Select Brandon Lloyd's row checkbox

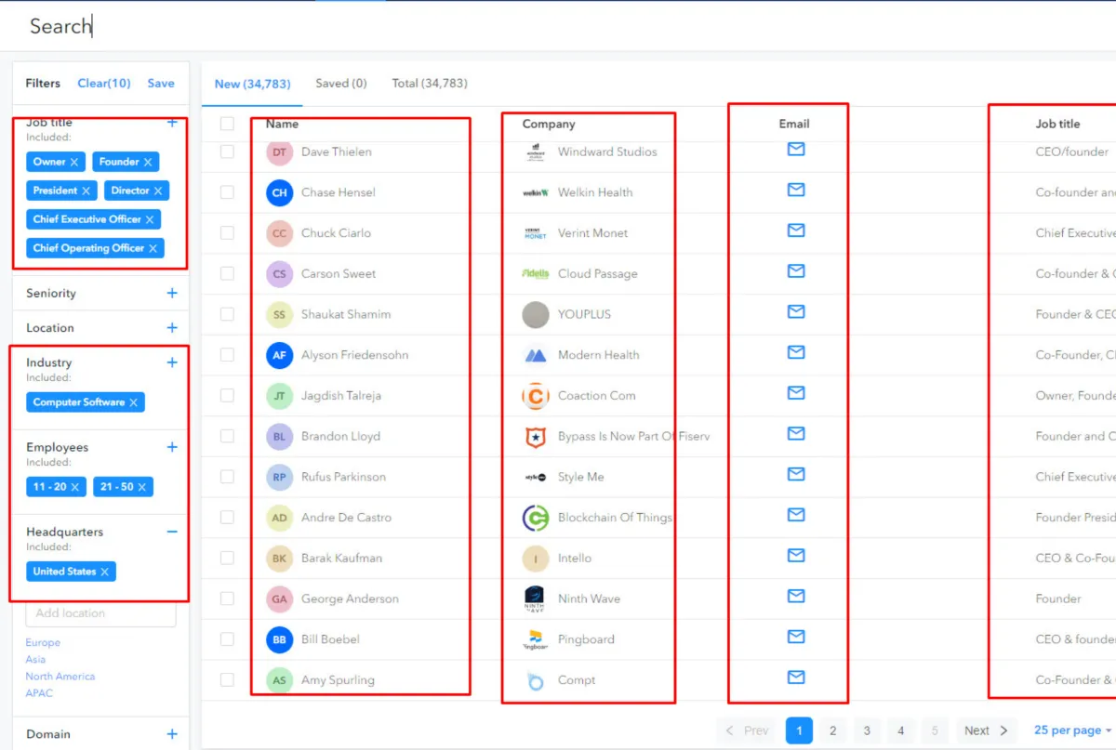(227, 436)
